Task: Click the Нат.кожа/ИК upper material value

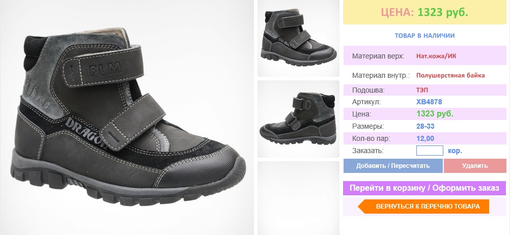Action: [436, 56]
